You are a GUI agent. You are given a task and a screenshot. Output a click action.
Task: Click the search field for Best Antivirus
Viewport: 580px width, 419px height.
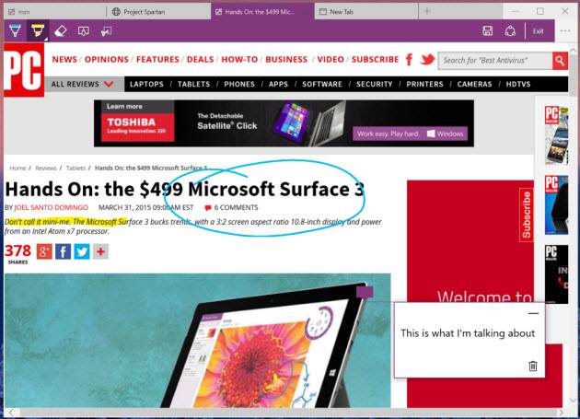(495, 61)
